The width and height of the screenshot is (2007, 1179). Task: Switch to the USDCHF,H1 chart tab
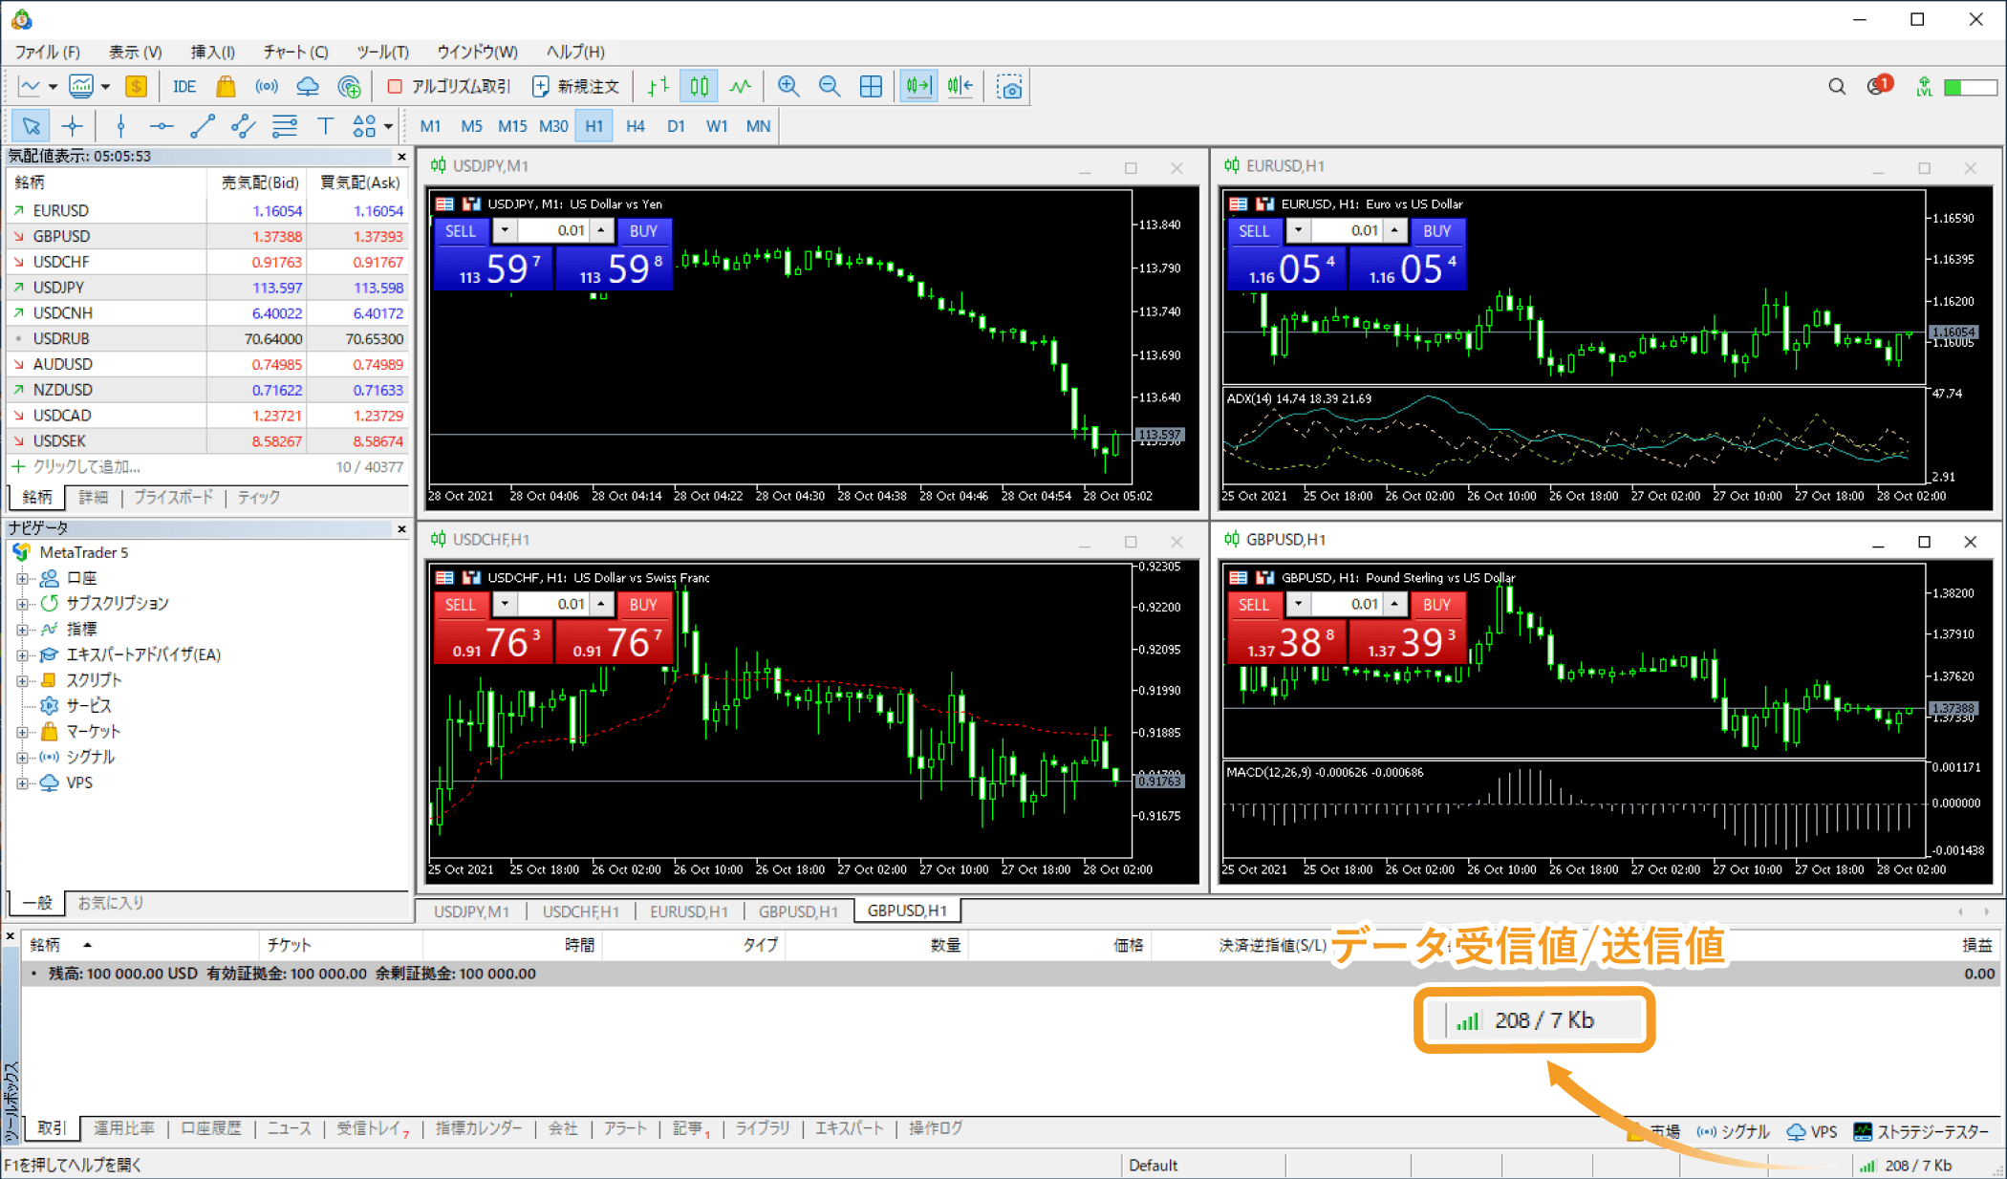pyautogui.click(x=581, y=911)
